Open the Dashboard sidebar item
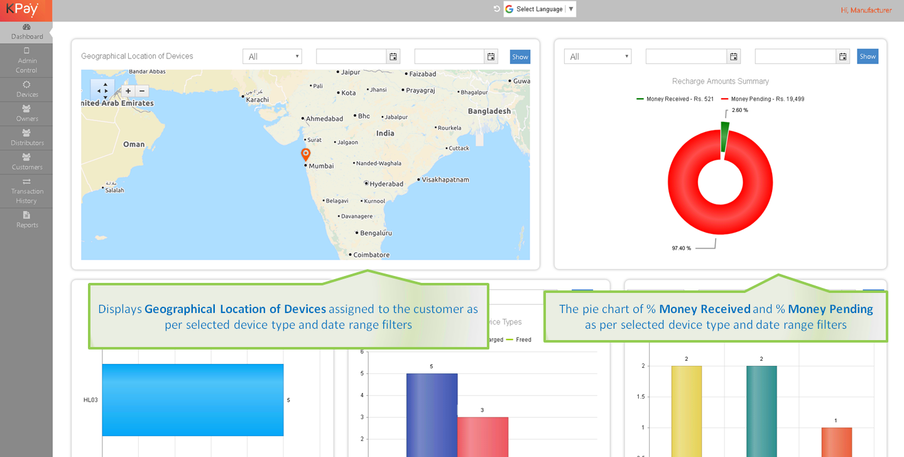 point(26,32)
